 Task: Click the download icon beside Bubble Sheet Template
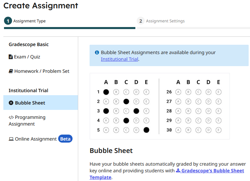pos(178,171)
